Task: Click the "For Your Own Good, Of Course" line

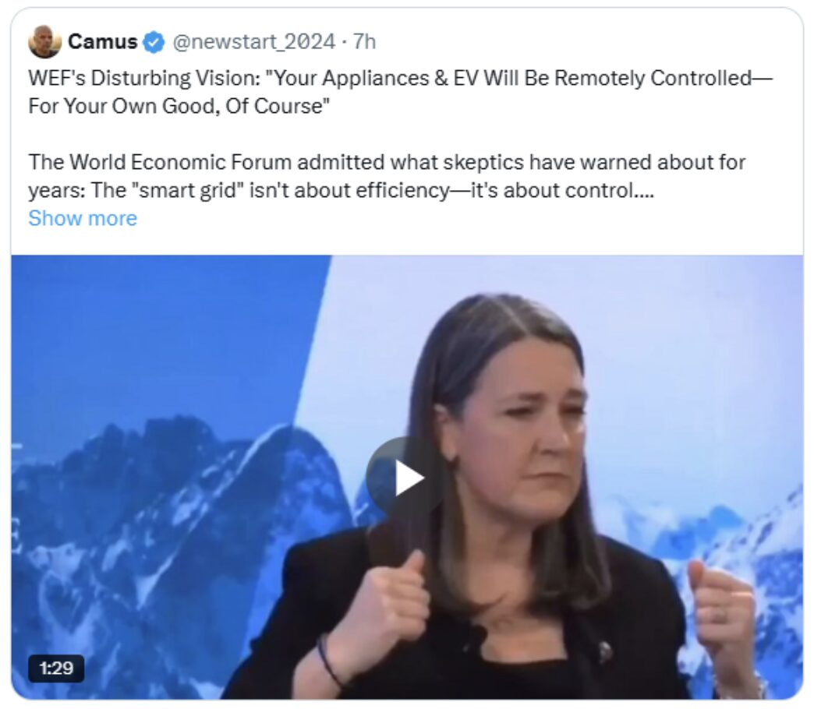Action: (179, 106)
